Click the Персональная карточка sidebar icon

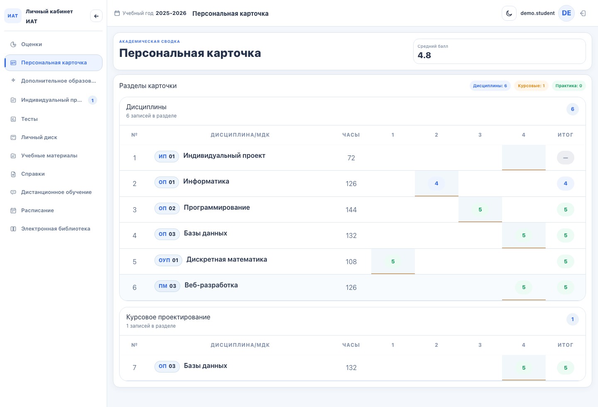13,63
